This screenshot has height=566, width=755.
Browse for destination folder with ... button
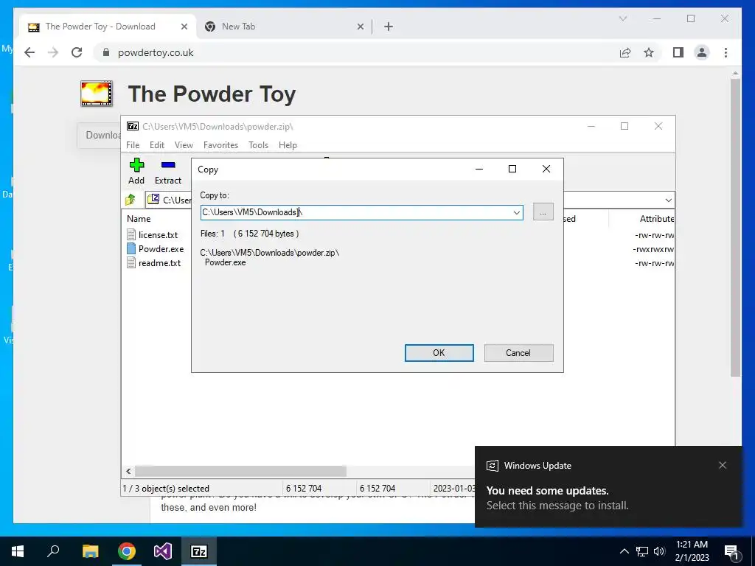tap(543, 212)
